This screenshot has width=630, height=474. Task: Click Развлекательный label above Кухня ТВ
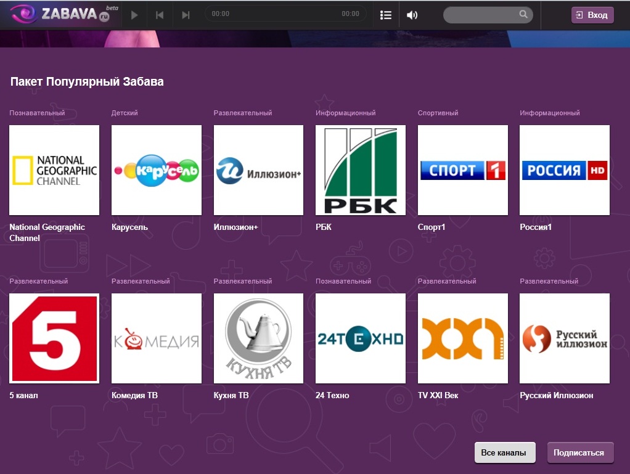(243, 281)
